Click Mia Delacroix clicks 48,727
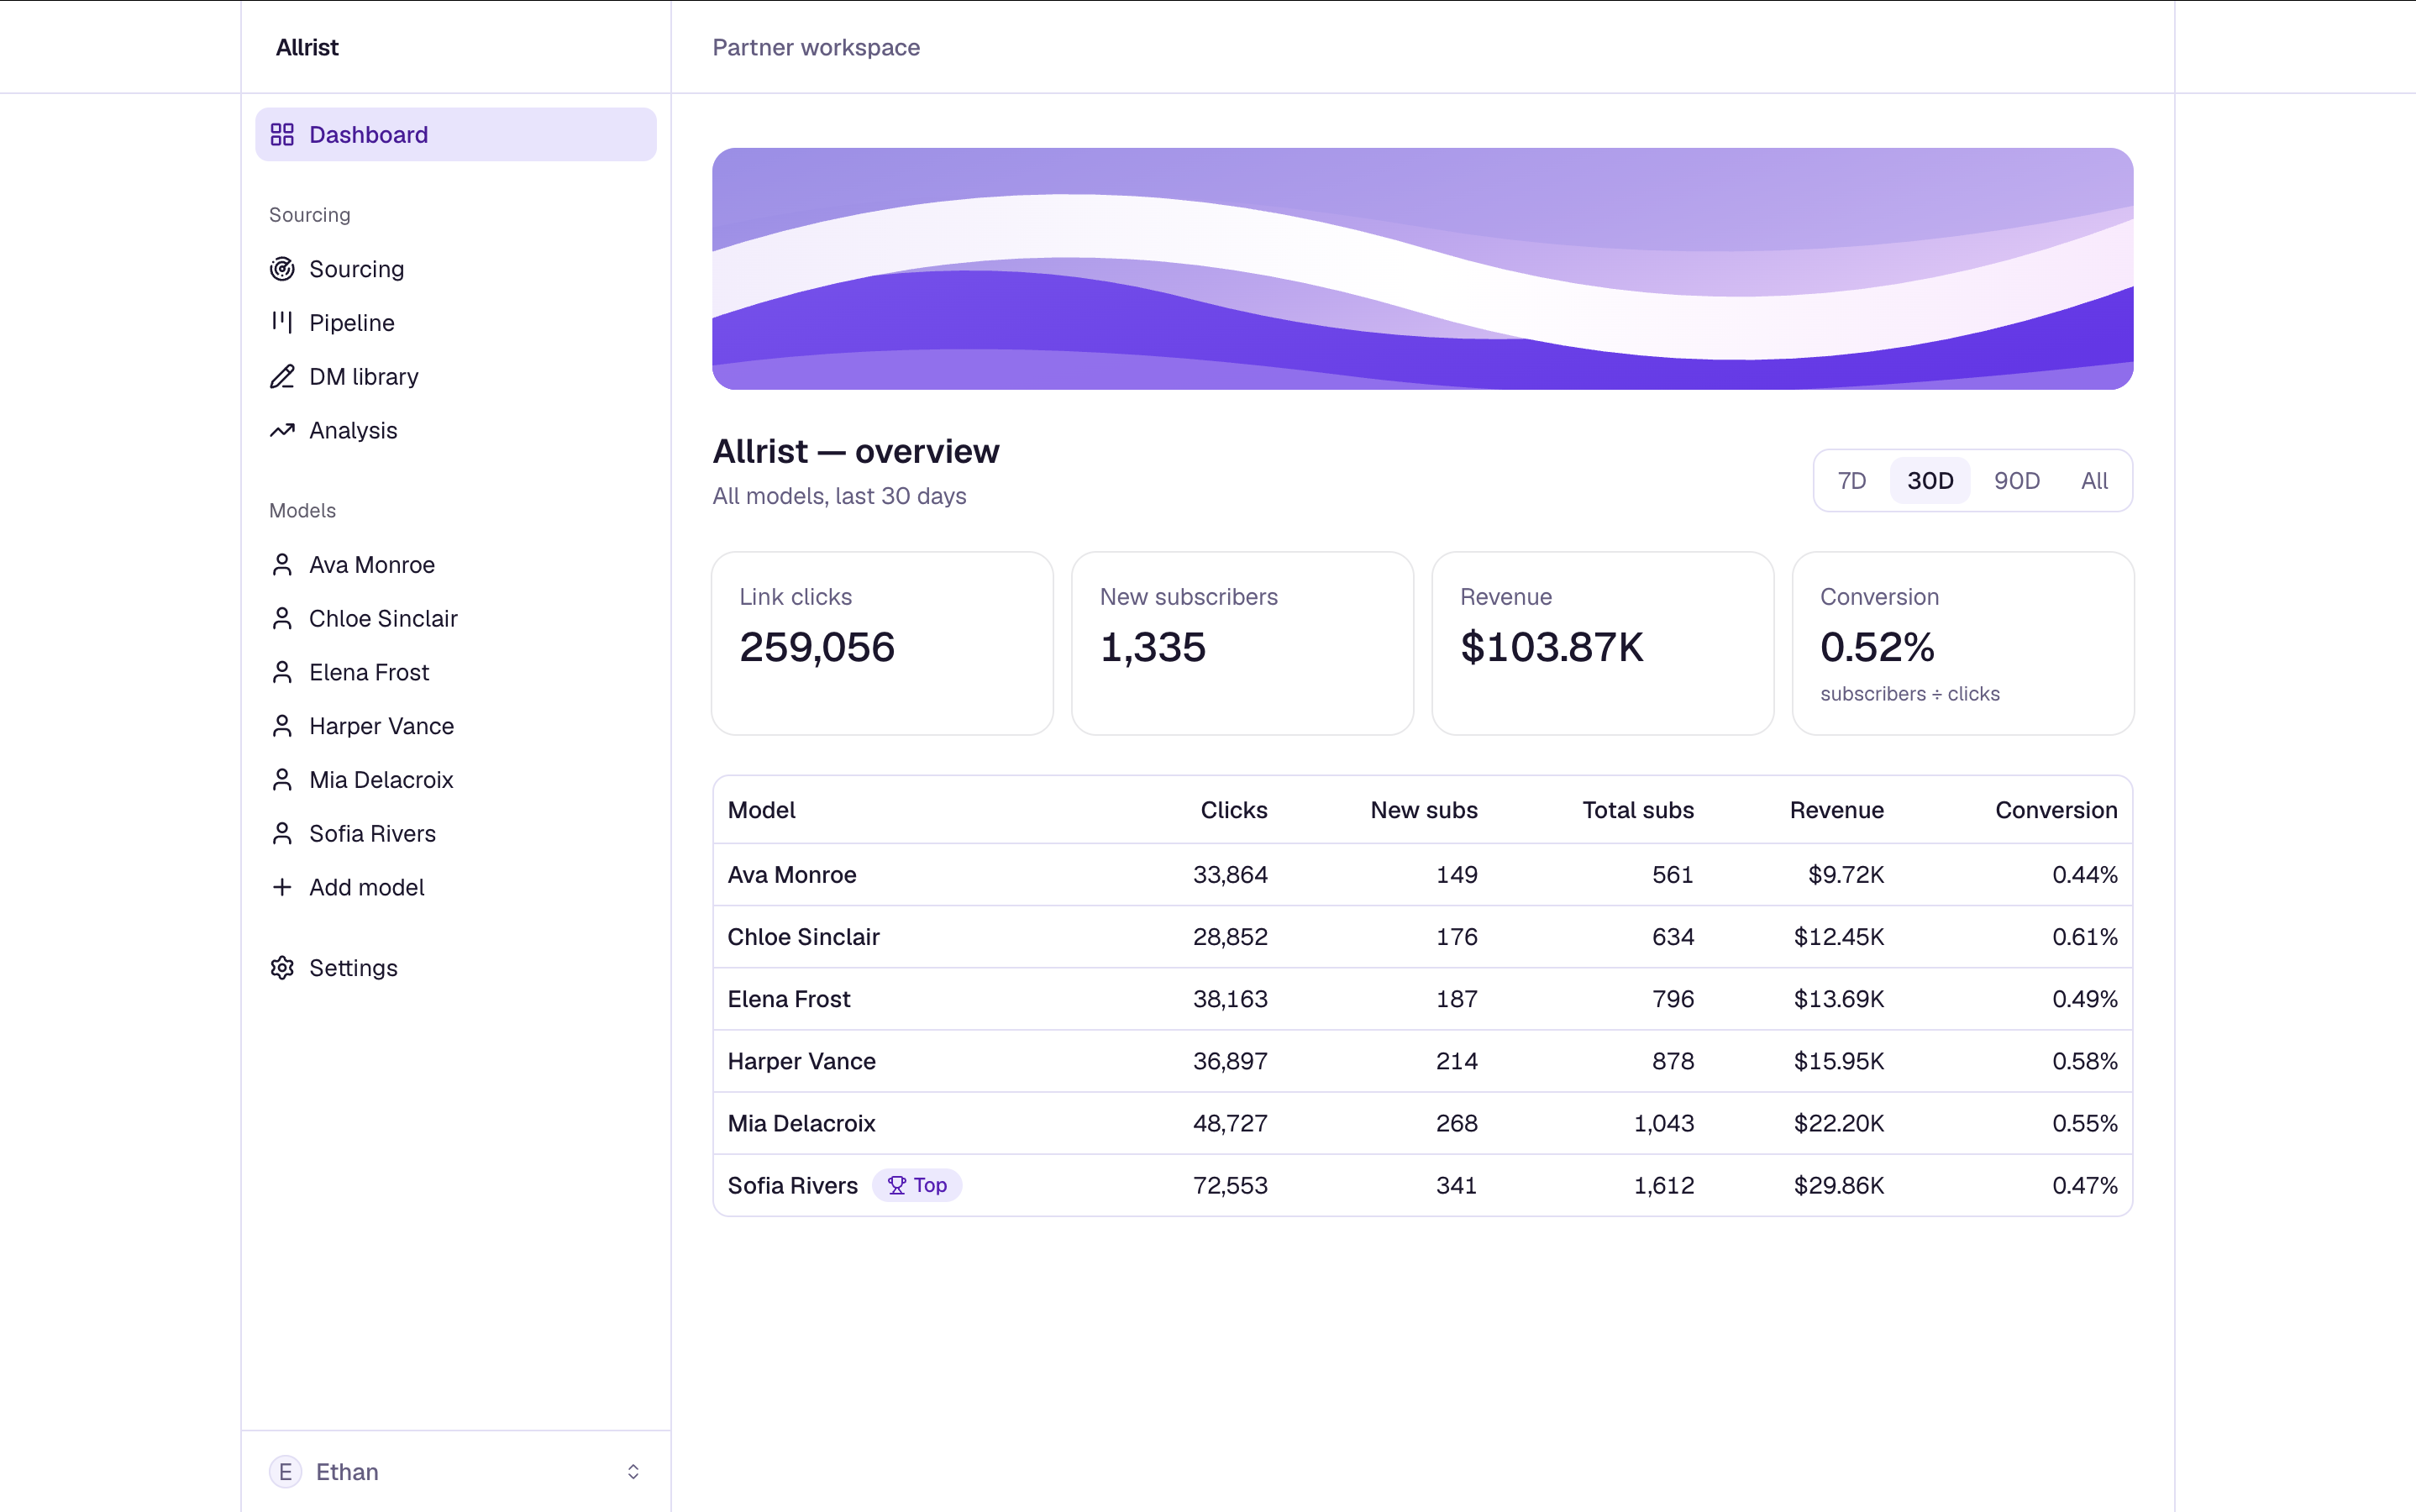 [x=1230, y=1123]
